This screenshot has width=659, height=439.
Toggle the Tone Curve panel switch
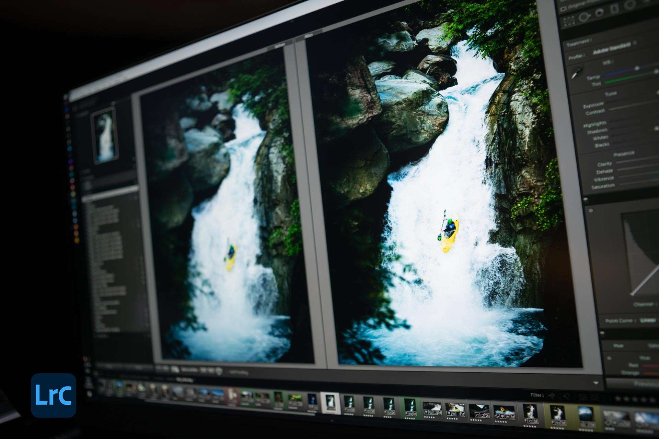click(x=586, y=199)
